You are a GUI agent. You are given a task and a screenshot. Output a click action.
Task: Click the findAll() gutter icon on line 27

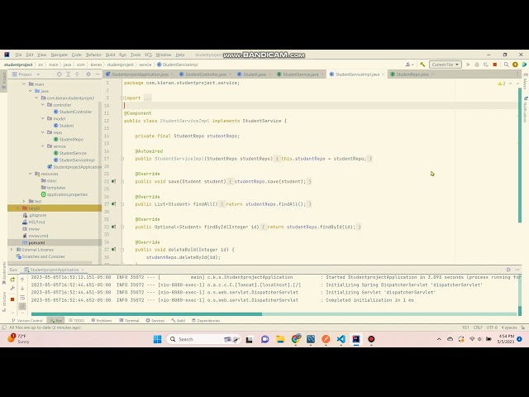coord(114,204)
